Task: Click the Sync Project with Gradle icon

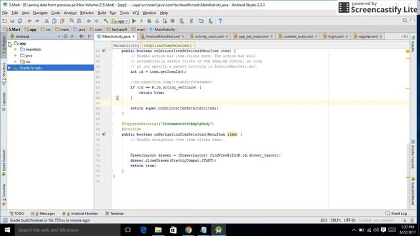Action: tap(191, 21)
